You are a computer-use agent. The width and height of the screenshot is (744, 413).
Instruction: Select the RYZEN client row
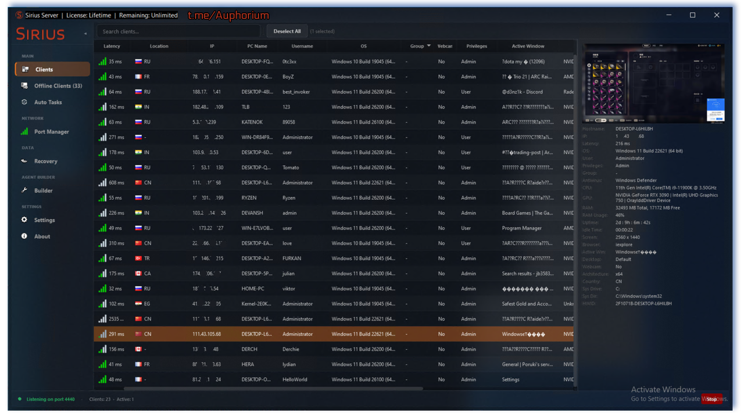(334, 197)
